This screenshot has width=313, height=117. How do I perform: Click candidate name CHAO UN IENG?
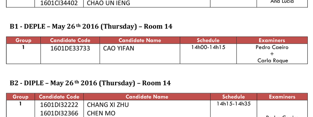tap(109, 3)
